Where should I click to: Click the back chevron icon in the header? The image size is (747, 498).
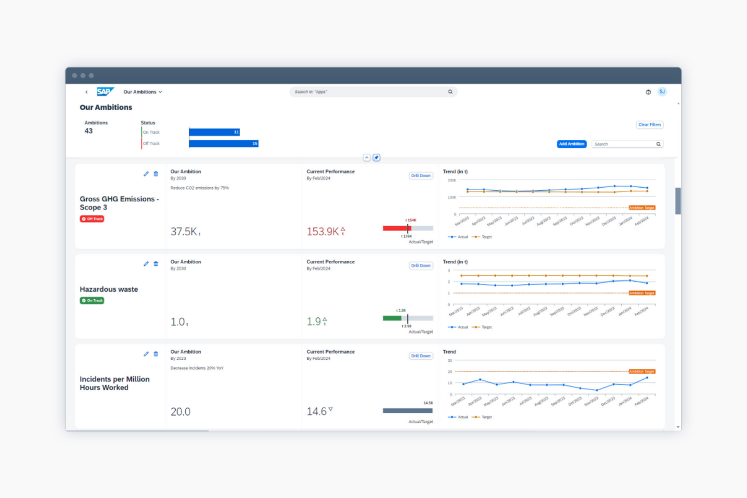click(86, 91)
